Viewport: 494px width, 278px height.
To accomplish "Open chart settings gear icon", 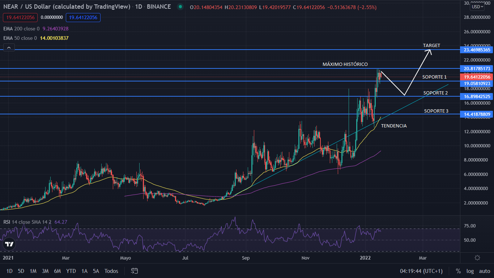I will 477,258.
